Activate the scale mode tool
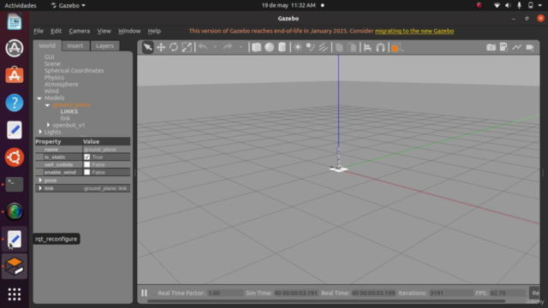The width and height of the screenshot is (548, 308). coord(187,47)
